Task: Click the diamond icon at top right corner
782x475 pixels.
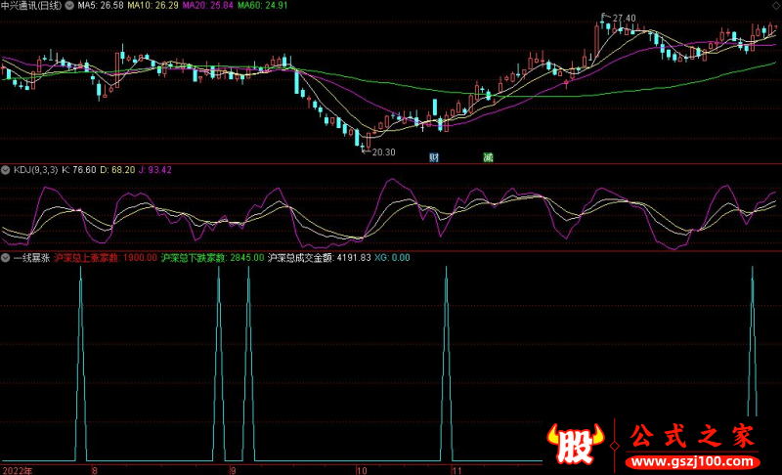Action: [x=774, y=7]
